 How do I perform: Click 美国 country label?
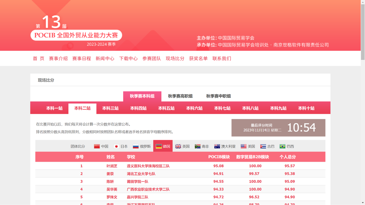(251, 146)
